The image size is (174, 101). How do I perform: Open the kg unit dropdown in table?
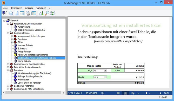tap(105, 70)
